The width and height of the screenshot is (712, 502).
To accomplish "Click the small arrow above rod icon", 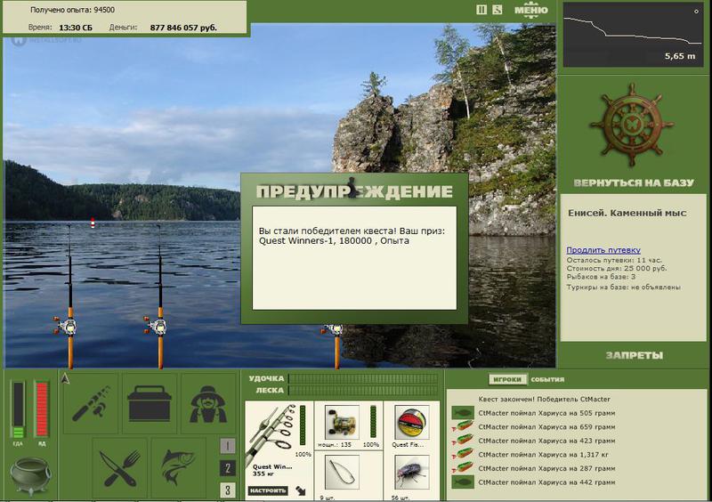I will click(x=65, y=378).
